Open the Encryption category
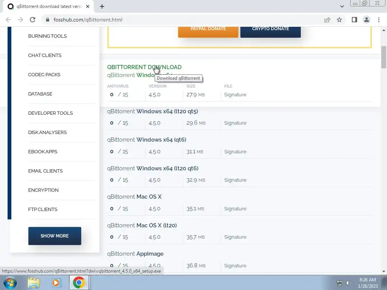The image size is (387, 290). click(x=43, y=190)
